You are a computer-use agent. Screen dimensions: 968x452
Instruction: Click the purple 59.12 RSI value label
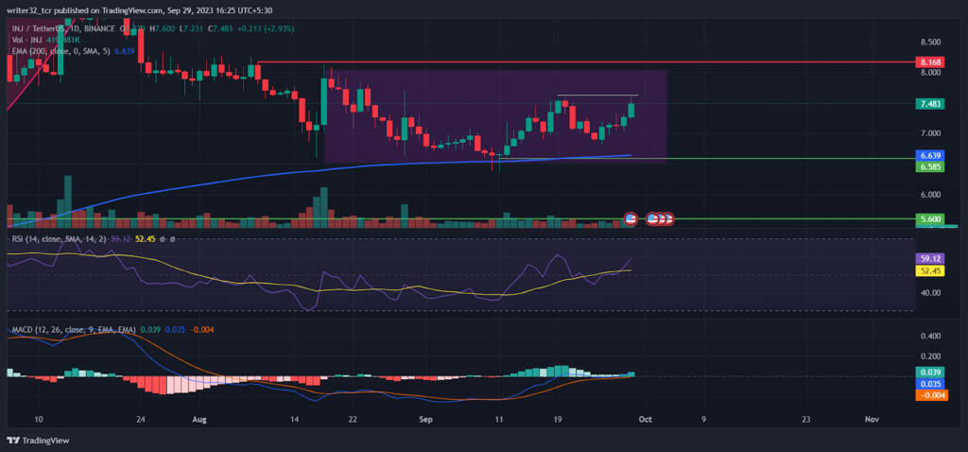930,259
